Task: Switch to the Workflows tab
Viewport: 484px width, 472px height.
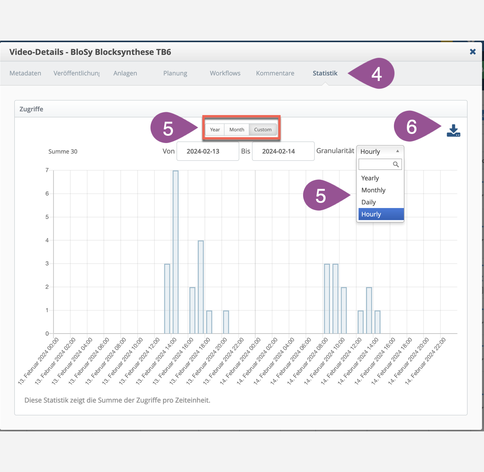Action: (225, 73)
